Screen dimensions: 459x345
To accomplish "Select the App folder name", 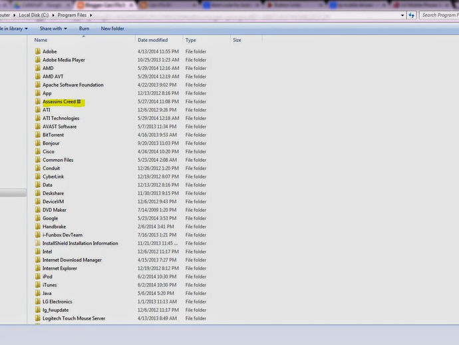I will (47, 93).
